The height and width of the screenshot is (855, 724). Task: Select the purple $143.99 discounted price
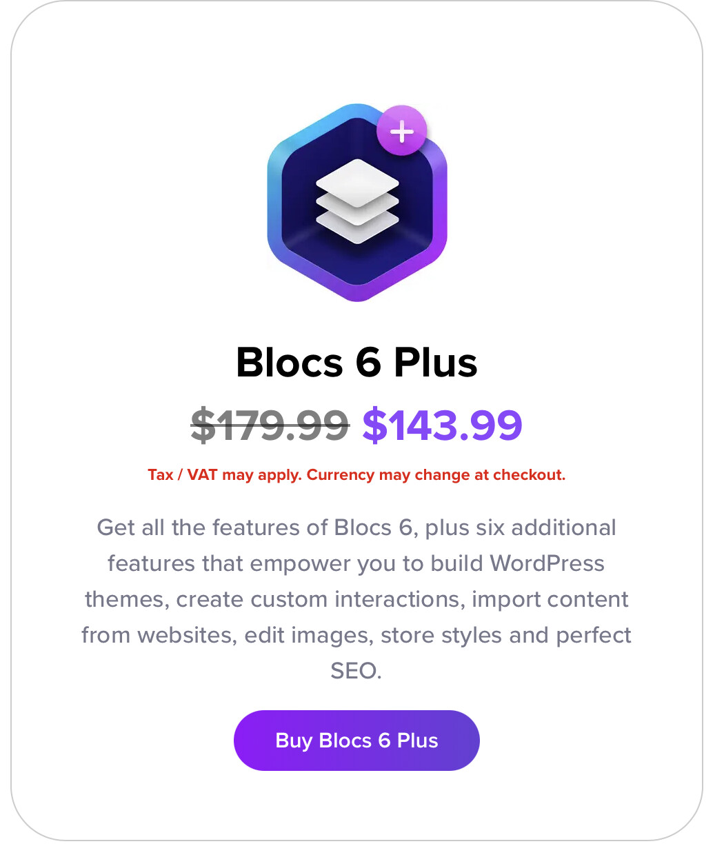pyautogui.click(x=442, y=425)
